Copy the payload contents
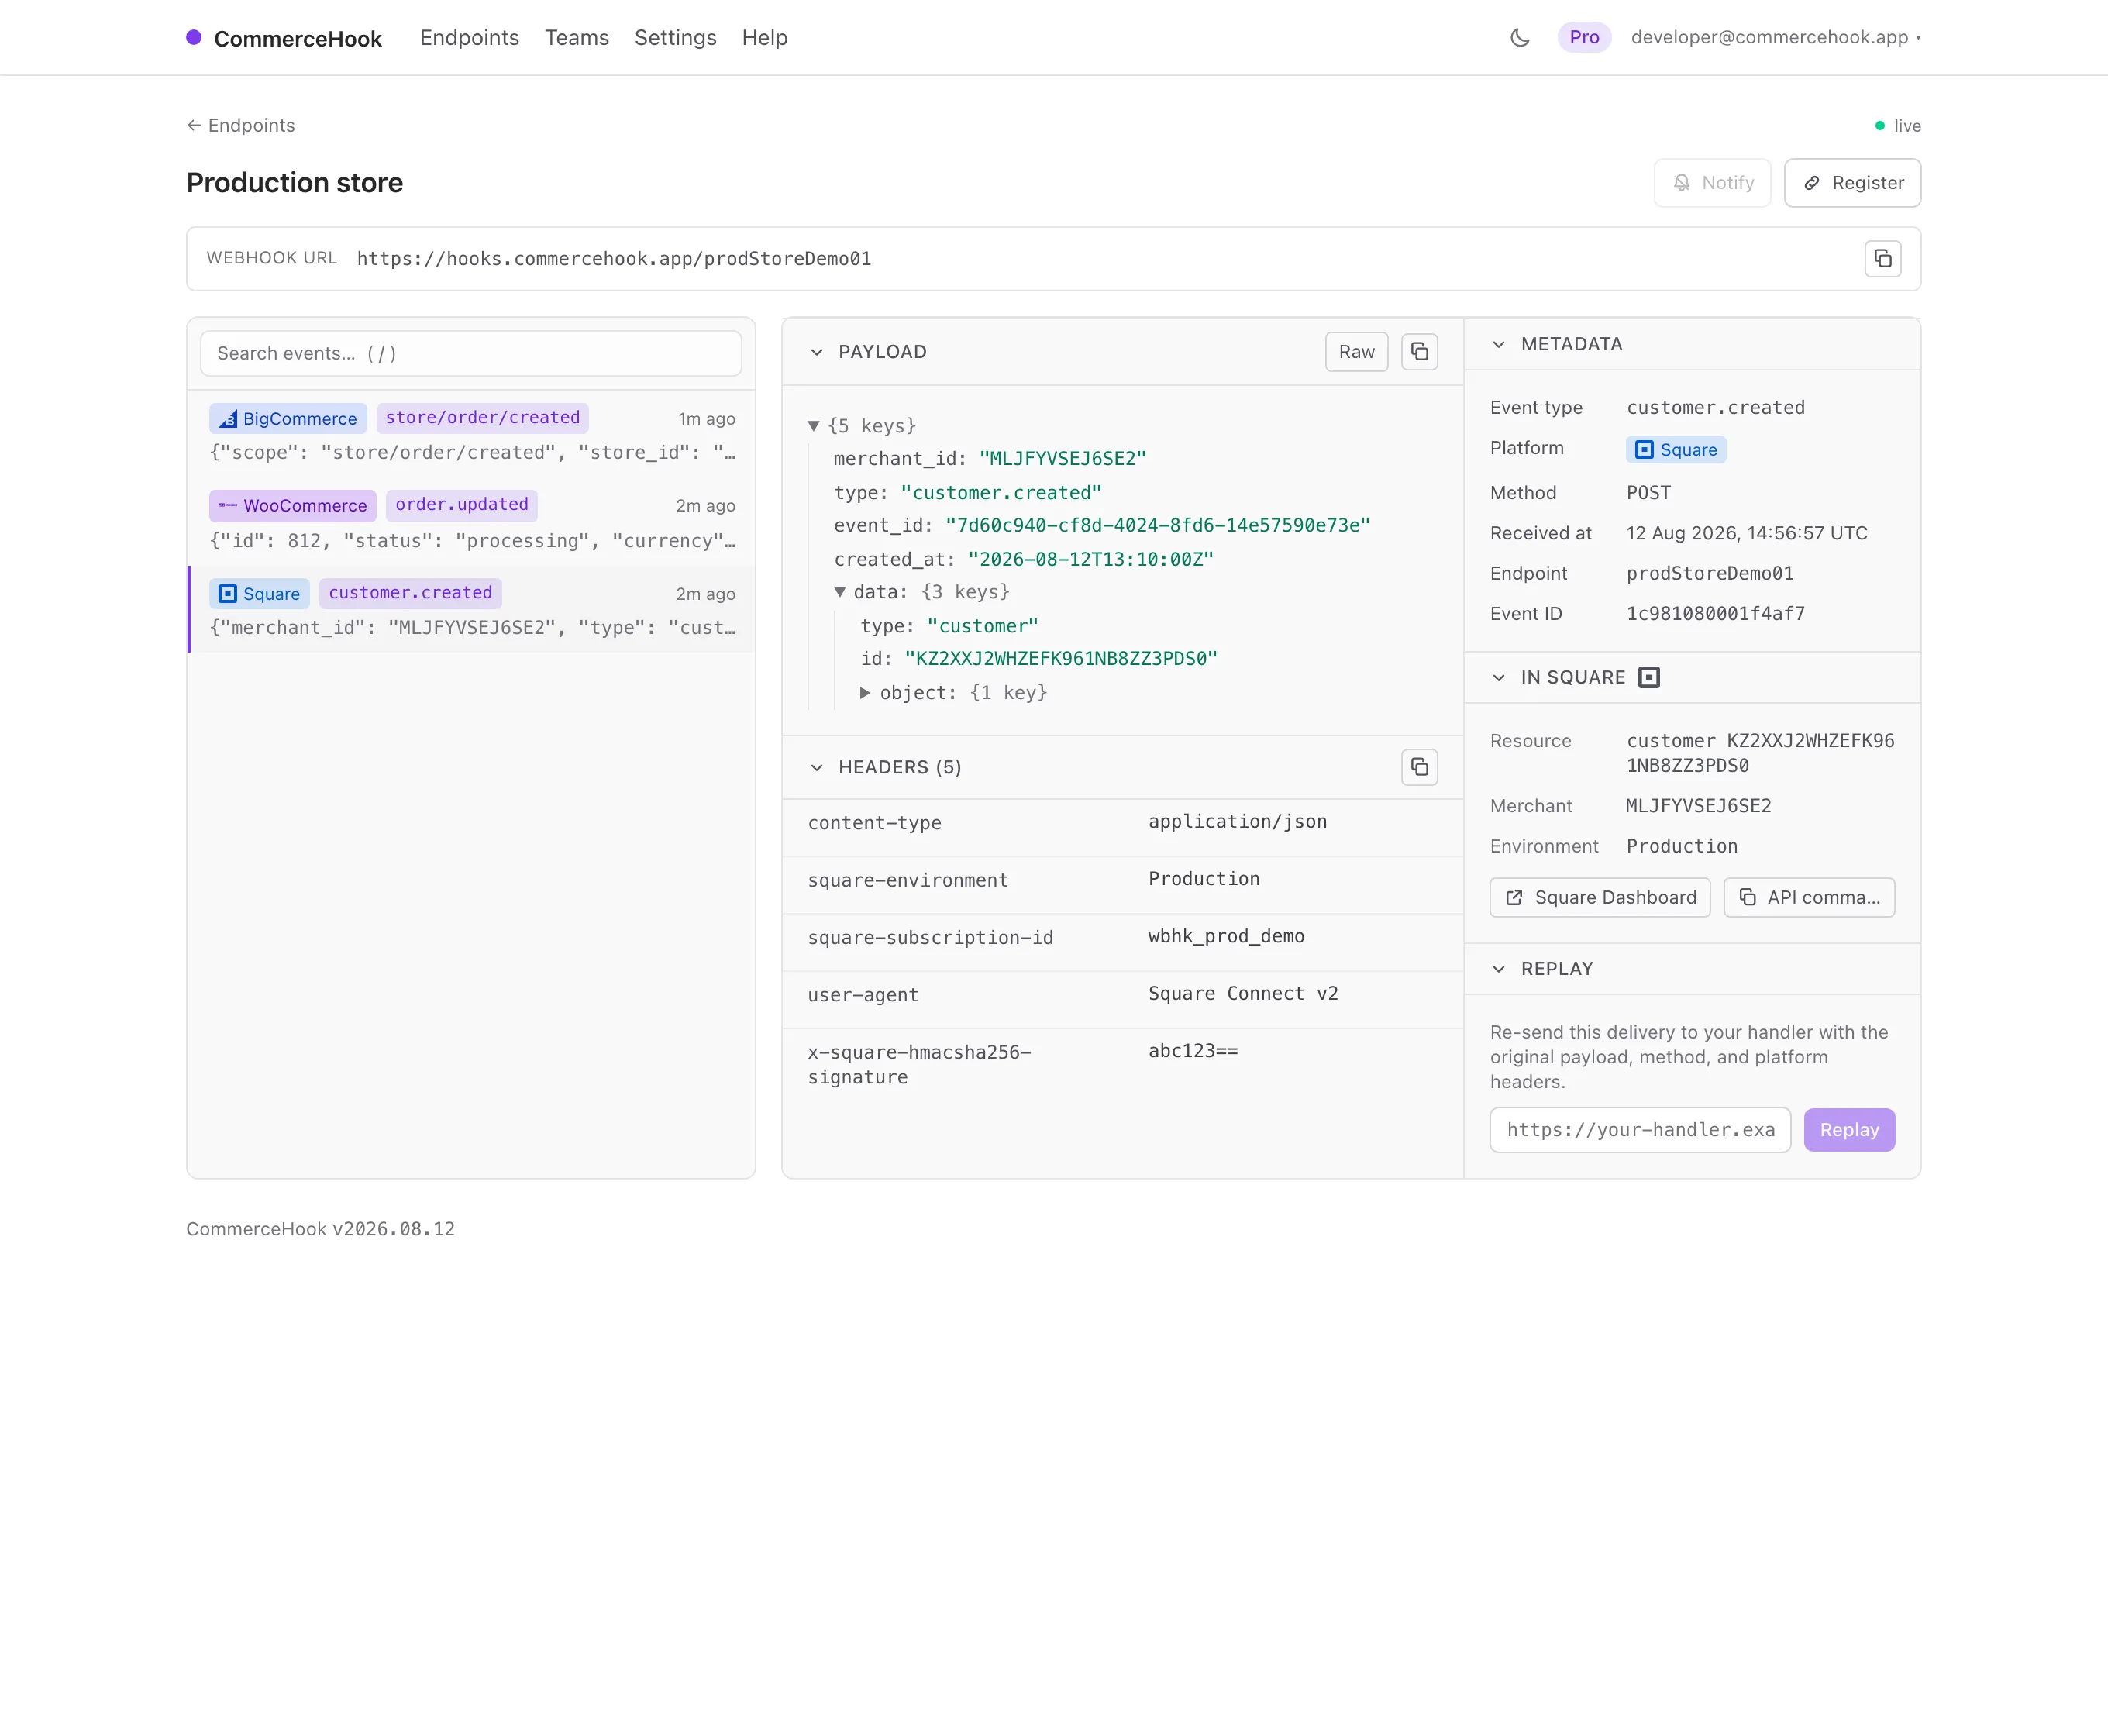The height and width of the screenshot is (1736, 2108). click(x=1419, y=352)
